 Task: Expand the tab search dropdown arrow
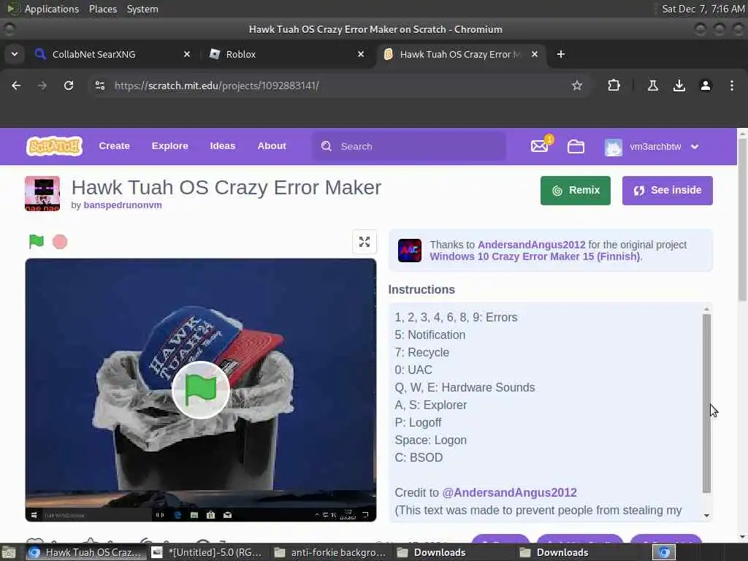coord(15,54)
